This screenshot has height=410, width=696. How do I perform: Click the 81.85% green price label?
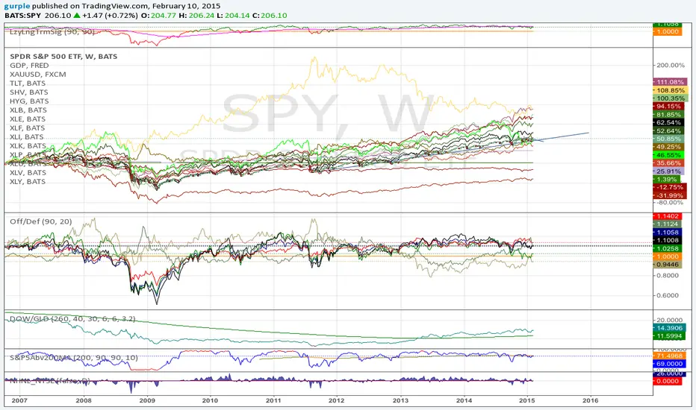tap(668, 115)
